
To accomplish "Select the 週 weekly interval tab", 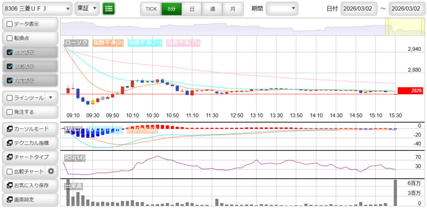I will (x=212, y=8).
